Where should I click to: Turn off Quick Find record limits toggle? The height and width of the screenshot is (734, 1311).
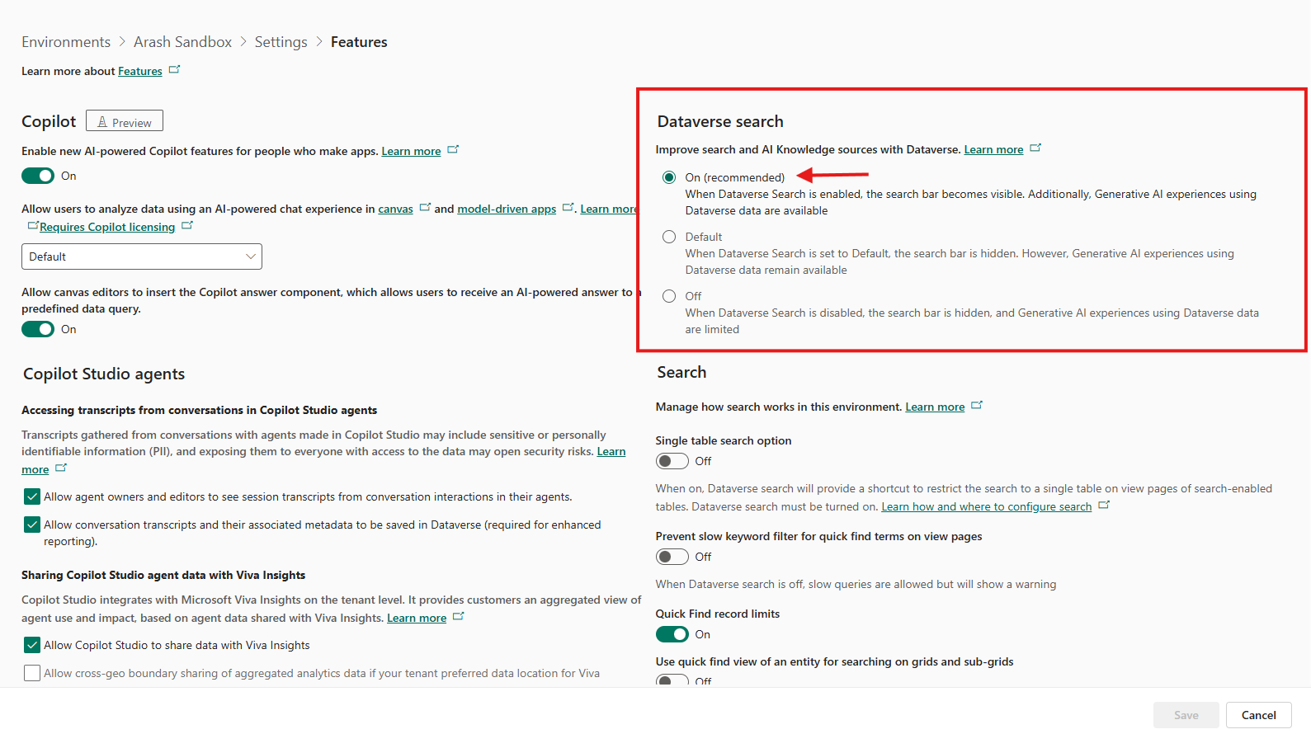click(672, 634)
